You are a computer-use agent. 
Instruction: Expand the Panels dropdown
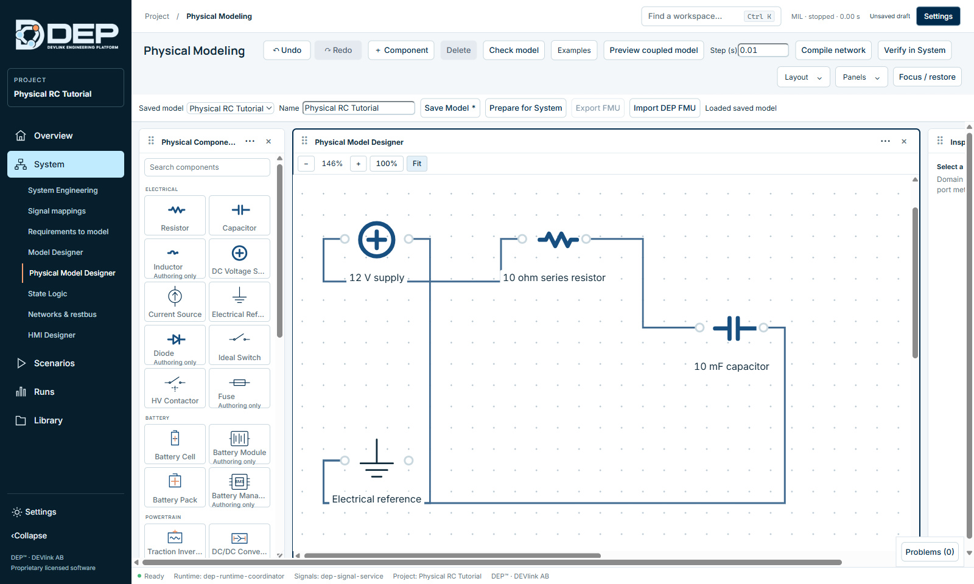861,77
